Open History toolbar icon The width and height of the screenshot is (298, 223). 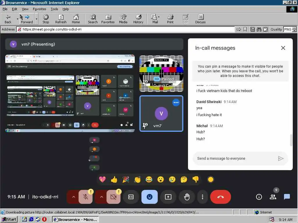(138, 19)
